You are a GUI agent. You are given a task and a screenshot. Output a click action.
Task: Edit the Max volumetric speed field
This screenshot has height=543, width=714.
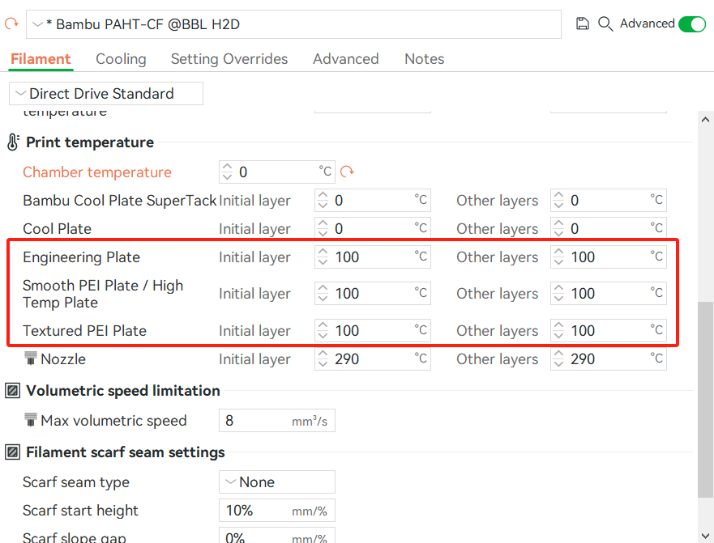(x=277, y=421)
